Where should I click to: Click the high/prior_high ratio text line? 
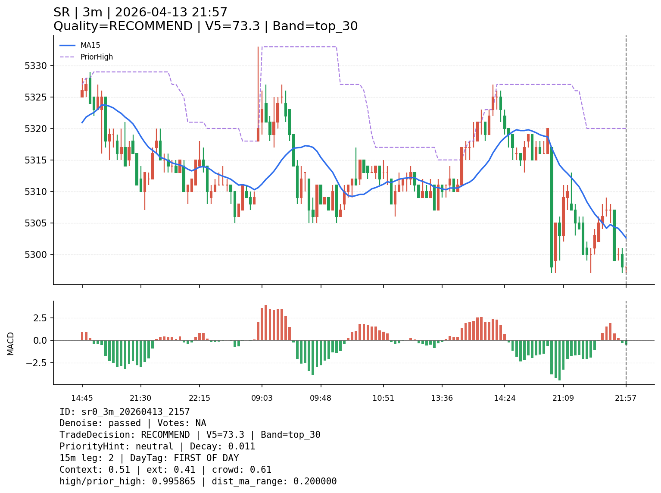point(198,481)
